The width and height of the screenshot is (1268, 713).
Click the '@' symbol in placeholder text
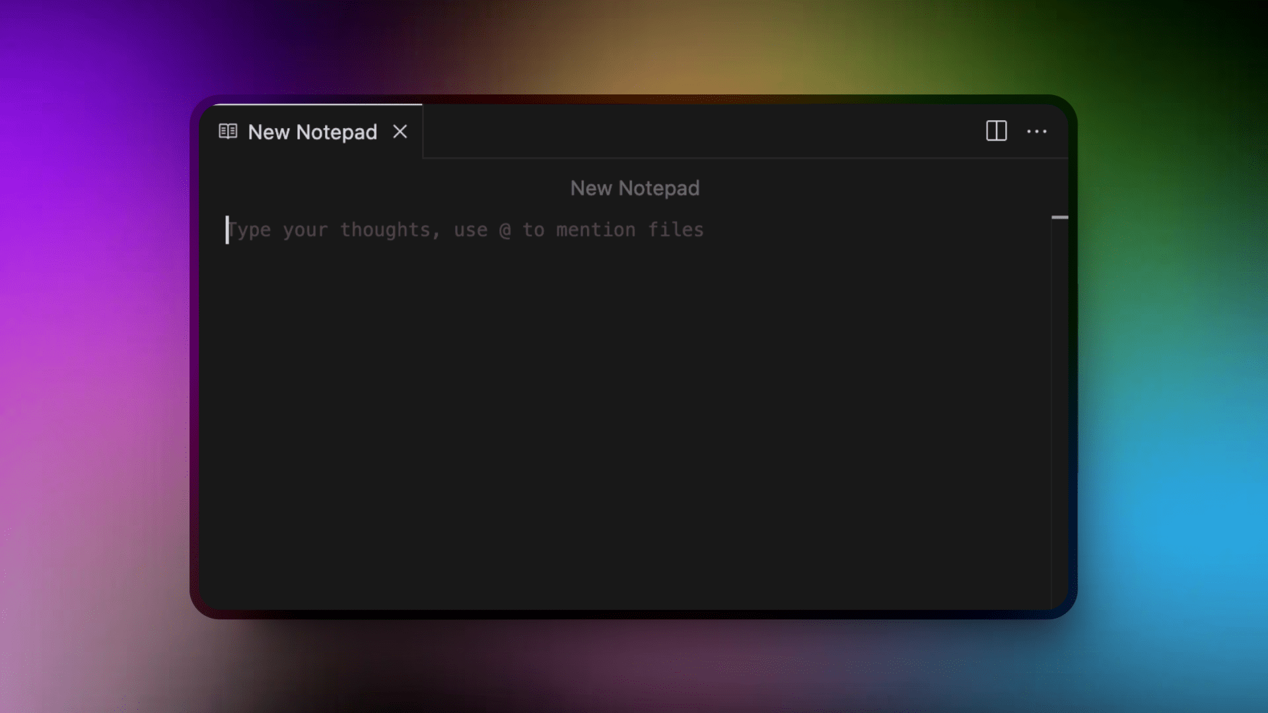[505, 230]
